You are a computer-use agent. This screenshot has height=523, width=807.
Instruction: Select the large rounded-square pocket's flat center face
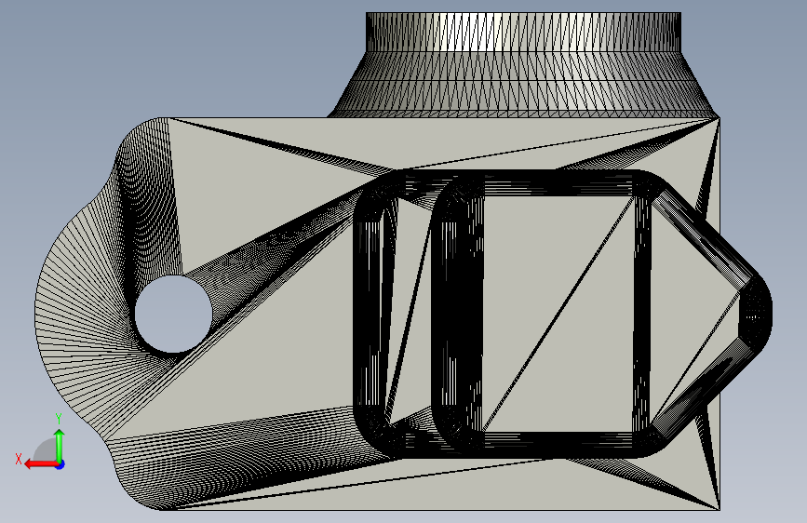(558, 314)
